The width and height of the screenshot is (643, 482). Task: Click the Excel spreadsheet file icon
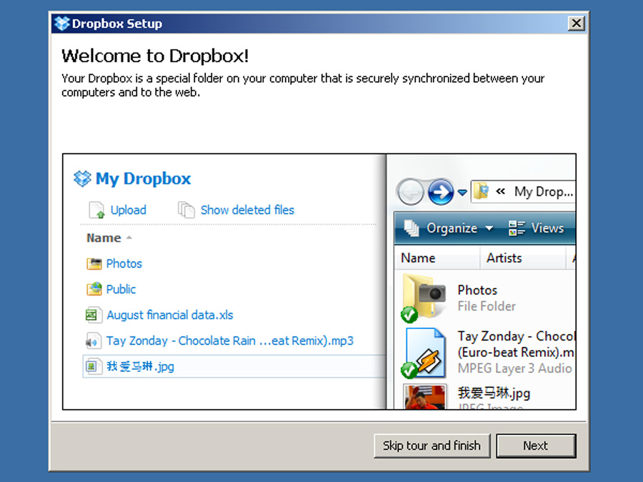(92, 315)
